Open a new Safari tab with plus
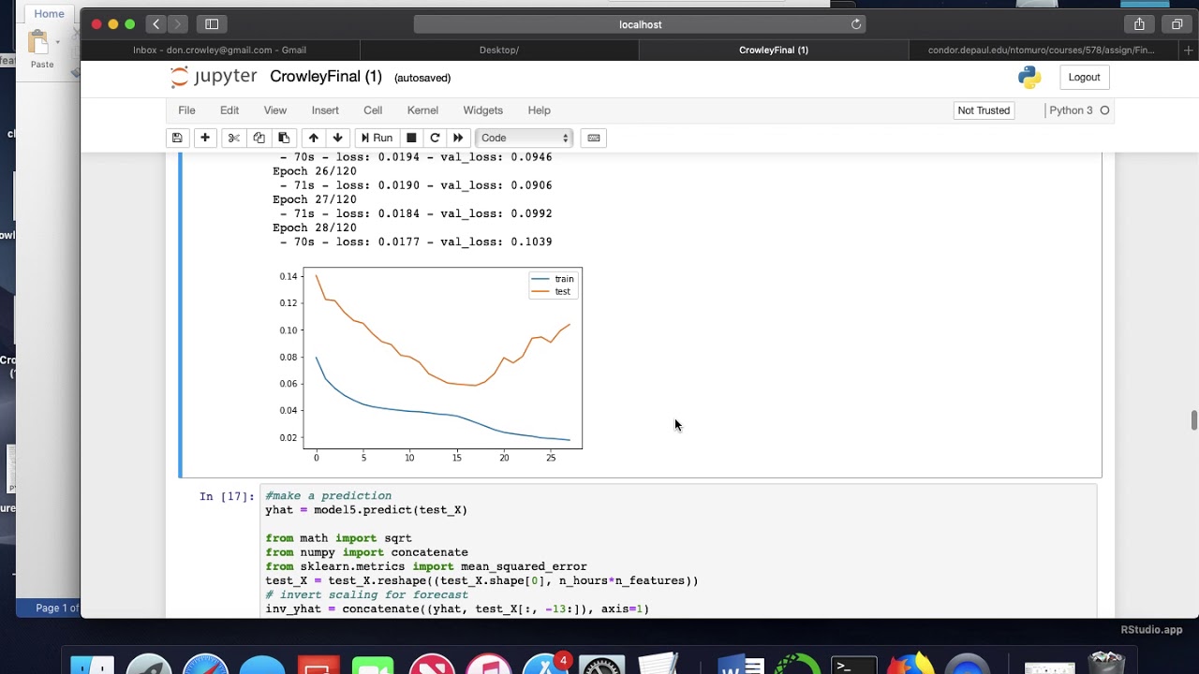Screen dimensions: 1199x674 tap(1189, 51)
